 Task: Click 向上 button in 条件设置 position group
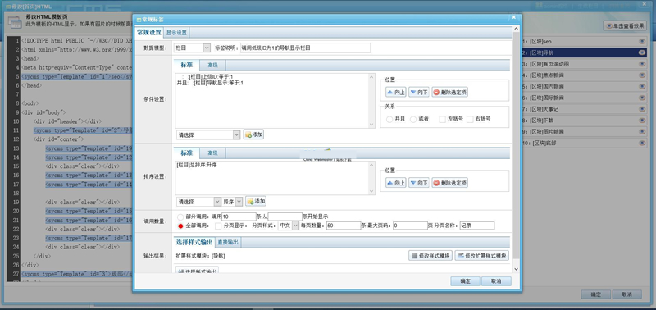[x=396, y=93]
